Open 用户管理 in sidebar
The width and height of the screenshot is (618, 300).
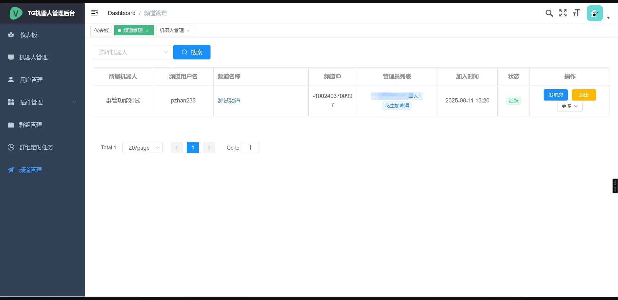tap(31, 80)
